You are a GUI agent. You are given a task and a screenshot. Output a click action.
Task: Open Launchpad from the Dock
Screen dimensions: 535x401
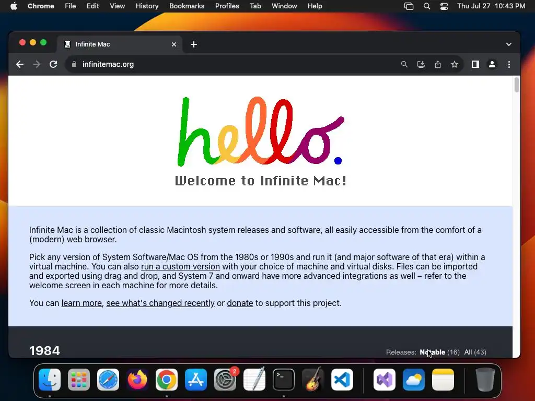pos(79,380)
